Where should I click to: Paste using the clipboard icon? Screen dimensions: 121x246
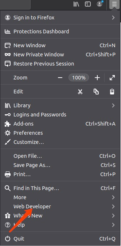pyautogui.click(x=112, y=91)
